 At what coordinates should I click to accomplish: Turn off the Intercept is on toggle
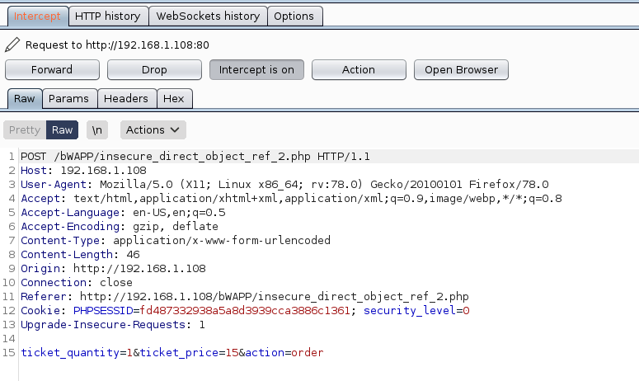point(256,70)
